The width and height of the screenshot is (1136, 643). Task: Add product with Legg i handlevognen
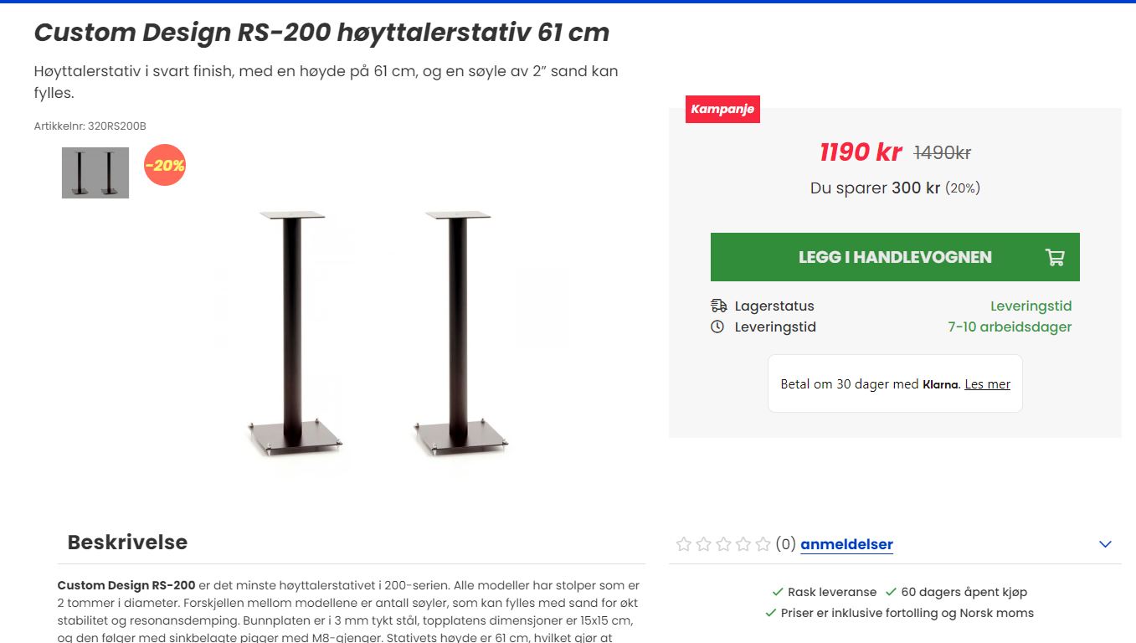coord(895,257)
